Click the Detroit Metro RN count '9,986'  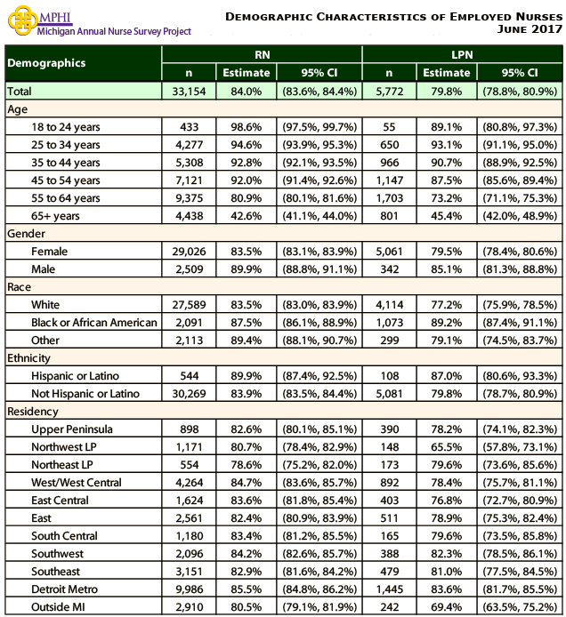click(x=189, y=589)
